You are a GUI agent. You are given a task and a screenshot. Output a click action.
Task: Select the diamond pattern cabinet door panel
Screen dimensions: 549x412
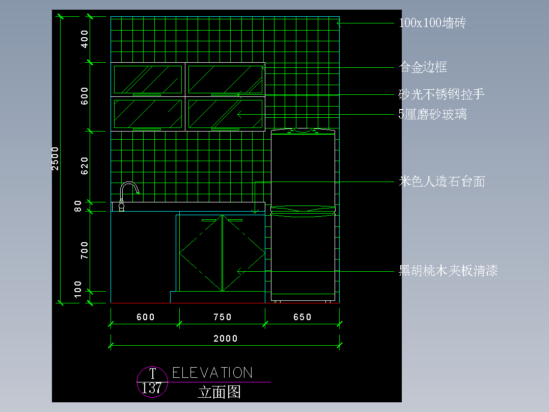tap(222, 253)
